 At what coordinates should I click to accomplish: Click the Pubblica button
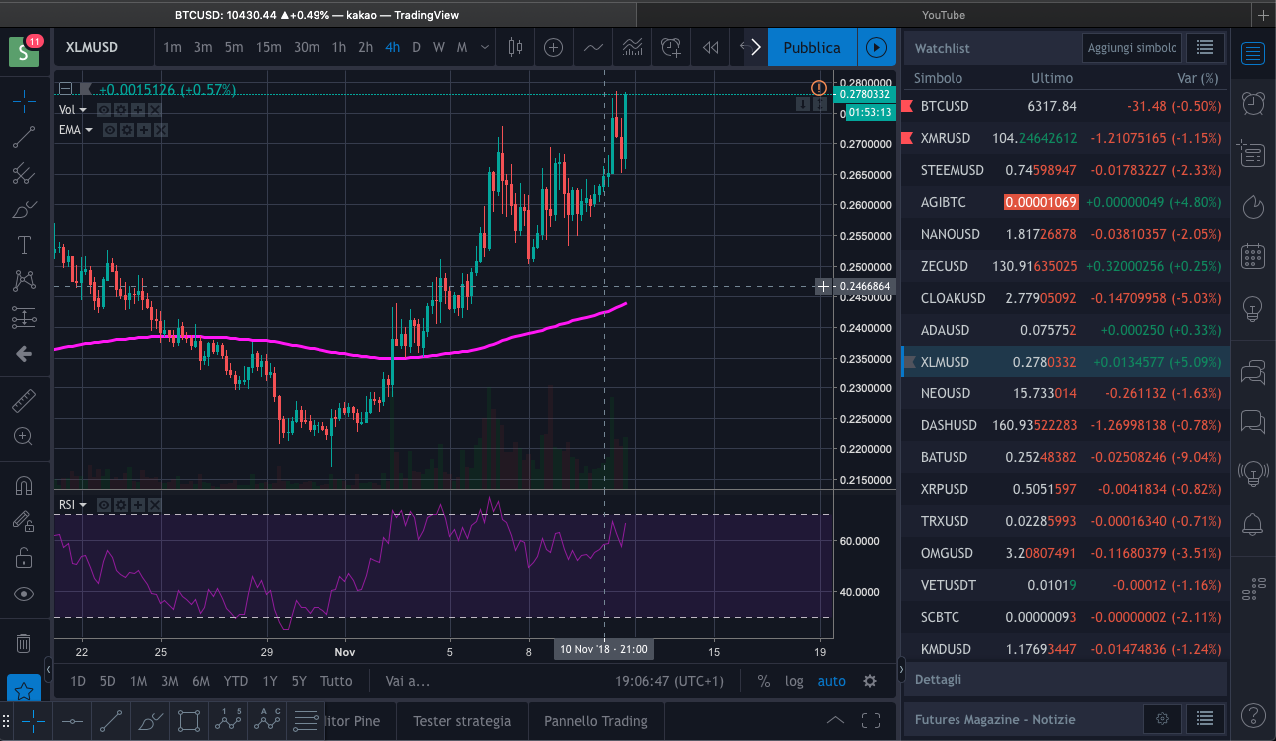click(812, 47)
